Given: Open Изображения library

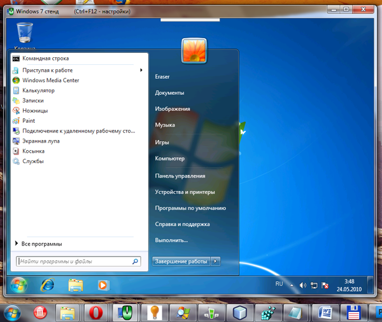Looking at the screenshot, I should coord(173,109).
